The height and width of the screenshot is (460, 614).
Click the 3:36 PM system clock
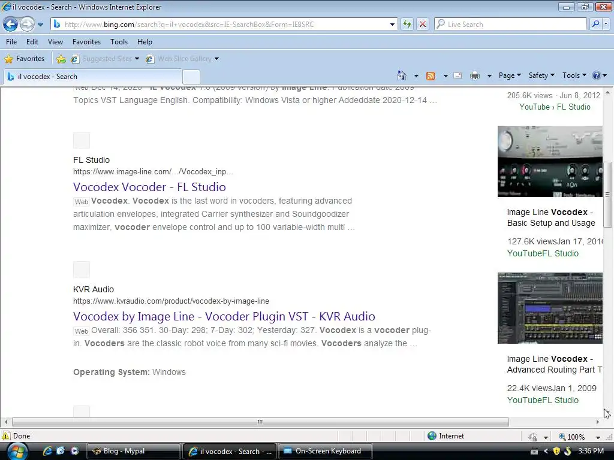pos(591,451)
